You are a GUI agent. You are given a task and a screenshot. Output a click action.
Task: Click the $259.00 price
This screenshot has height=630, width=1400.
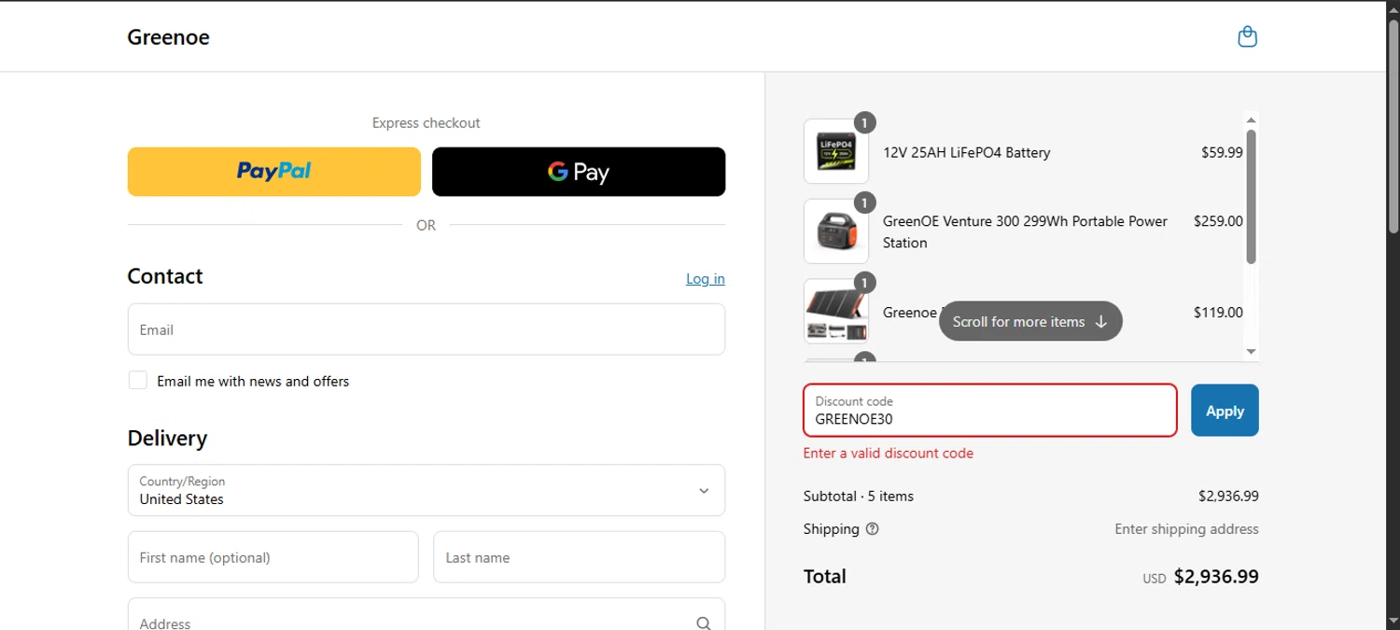(1218, 221)
